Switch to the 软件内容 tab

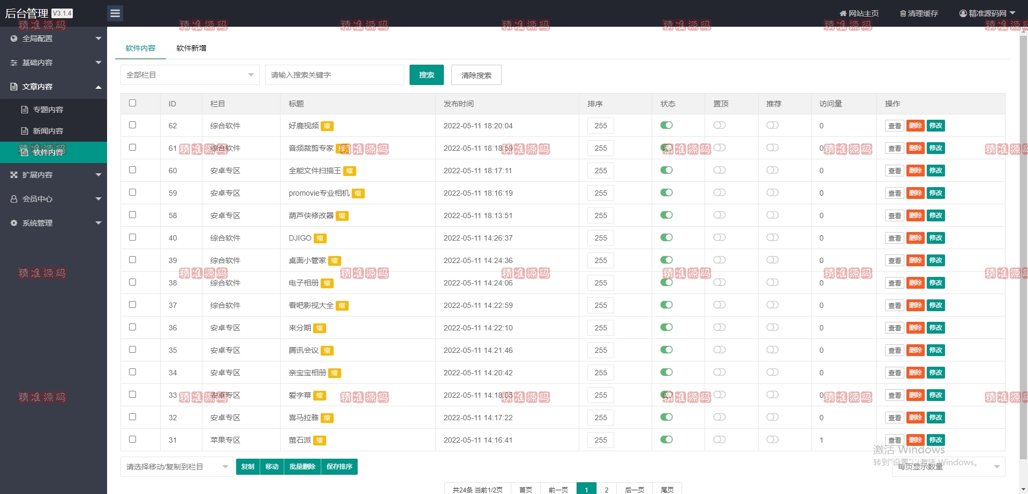(x=140, y=48)
